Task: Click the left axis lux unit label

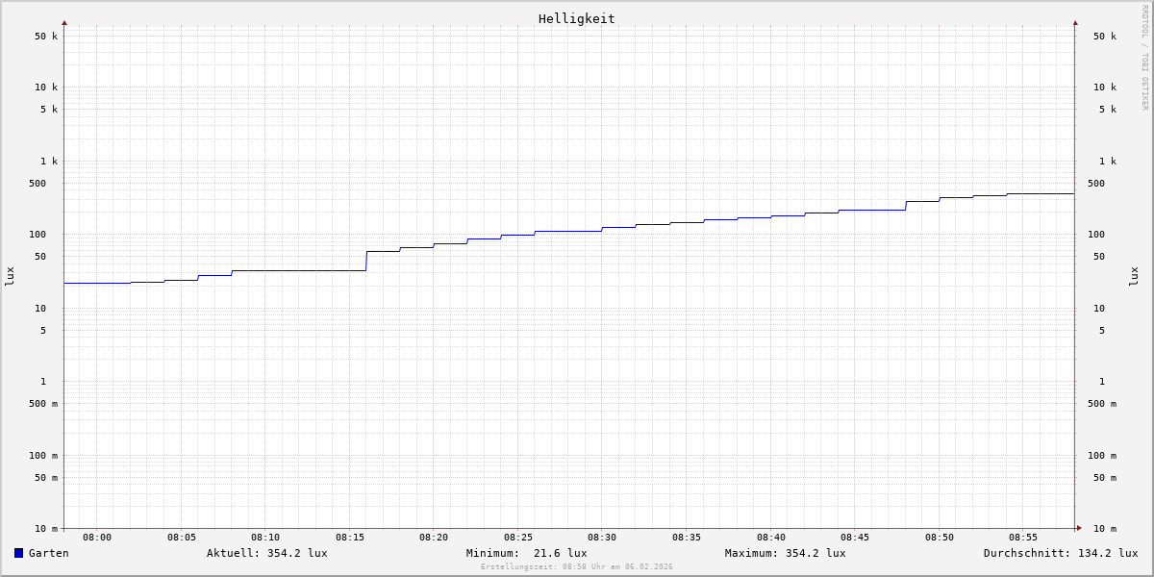Action: tap(10, 277)
